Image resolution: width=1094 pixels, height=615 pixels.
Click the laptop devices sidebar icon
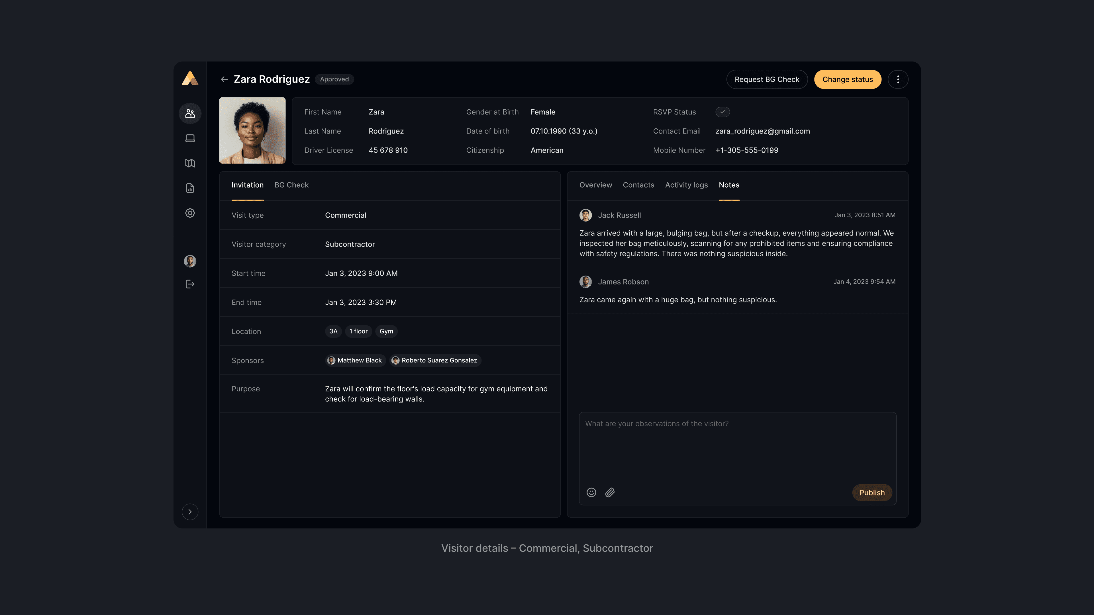(x=190, y=138)
